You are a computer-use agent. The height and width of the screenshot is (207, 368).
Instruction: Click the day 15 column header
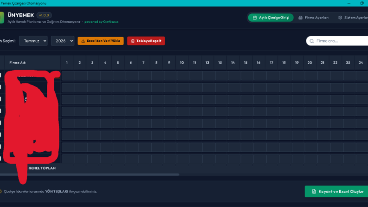coord(245,63)
